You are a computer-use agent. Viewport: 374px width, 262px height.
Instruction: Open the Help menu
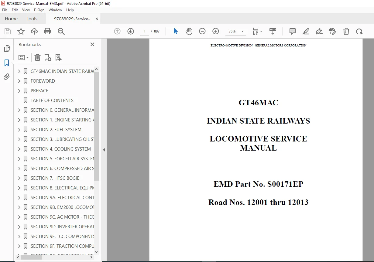70,10
